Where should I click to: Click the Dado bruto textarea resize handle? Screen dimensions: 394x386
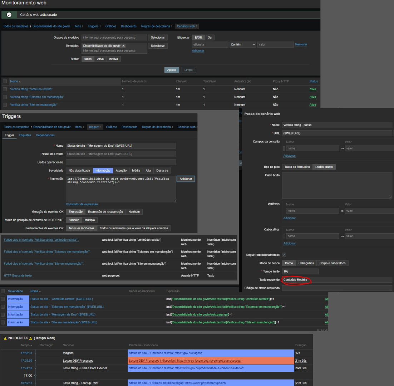click(x=390, y=197)
